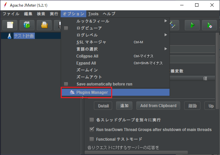
Task: Click the green Start run icon
Action: pos(192,25)
